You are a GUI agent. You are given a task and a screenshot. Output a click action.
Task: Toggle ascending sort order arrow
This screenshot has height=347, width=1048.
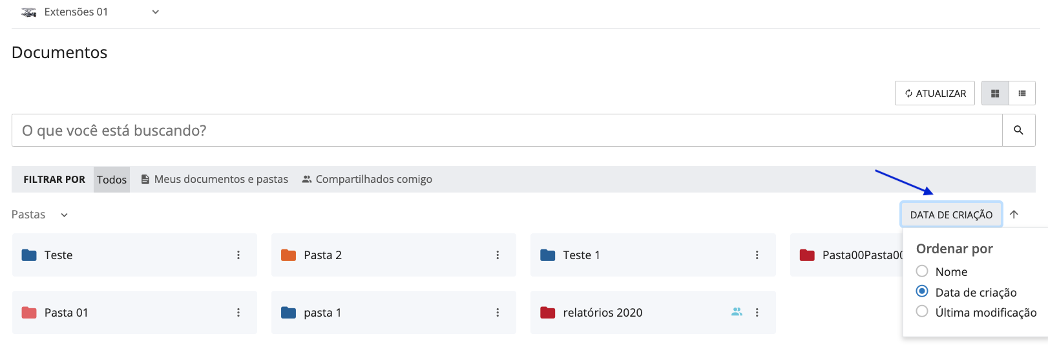[1014, 215]
